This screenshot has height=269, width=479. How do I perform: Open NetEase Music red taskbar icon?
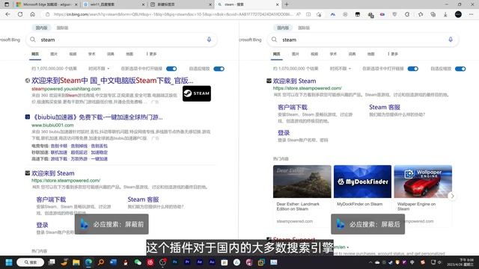[150, 262]
